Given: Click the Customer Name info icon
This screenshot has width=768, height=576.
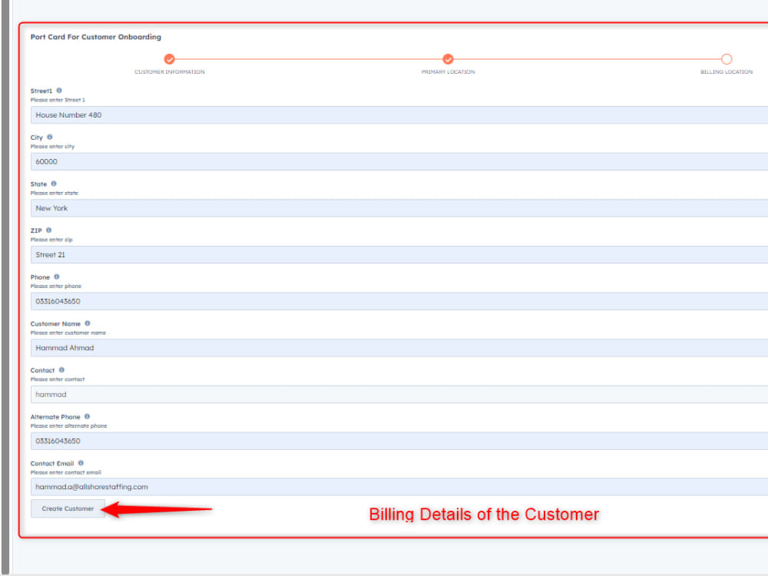Looking at the screenshot, I should click(x=87, y=323).
